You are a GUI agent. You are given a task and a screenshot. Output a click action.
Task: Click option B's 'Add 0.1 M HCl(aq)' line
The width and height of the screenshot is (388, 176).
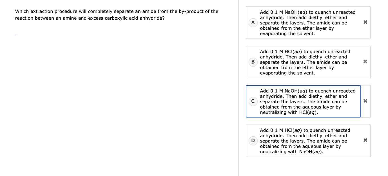[305, 52]
